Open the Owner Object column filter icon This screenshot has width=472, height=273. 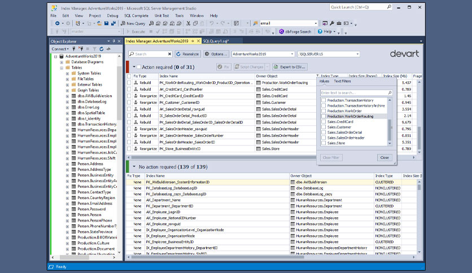pos(317,76)
